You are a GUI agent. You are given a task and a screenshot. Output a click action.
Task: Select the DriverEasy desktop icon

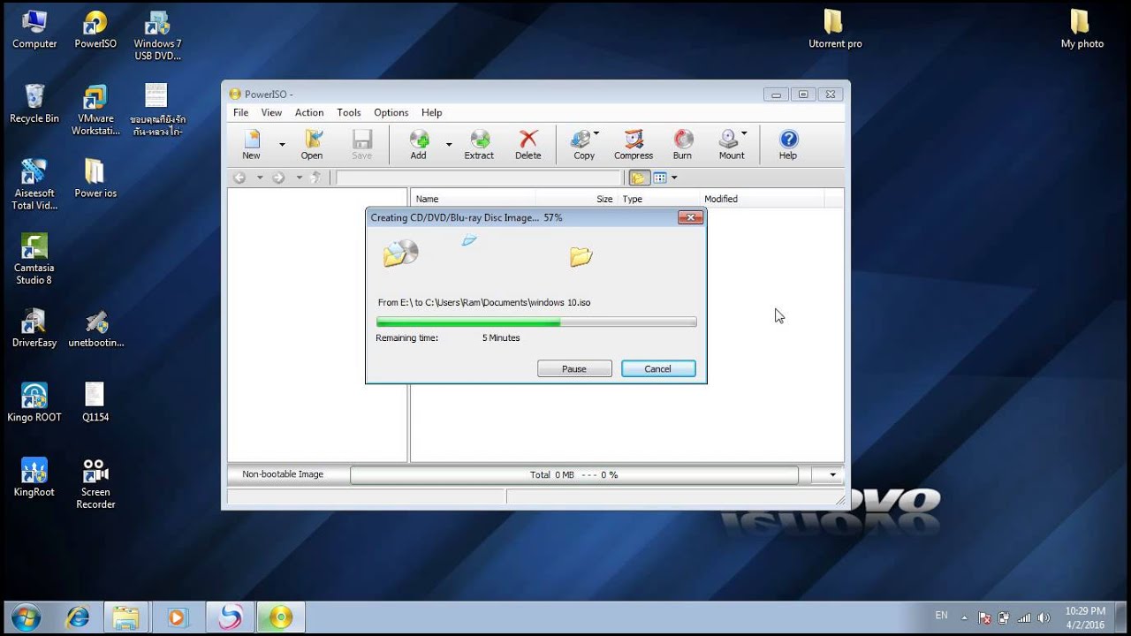click(34, 328)
